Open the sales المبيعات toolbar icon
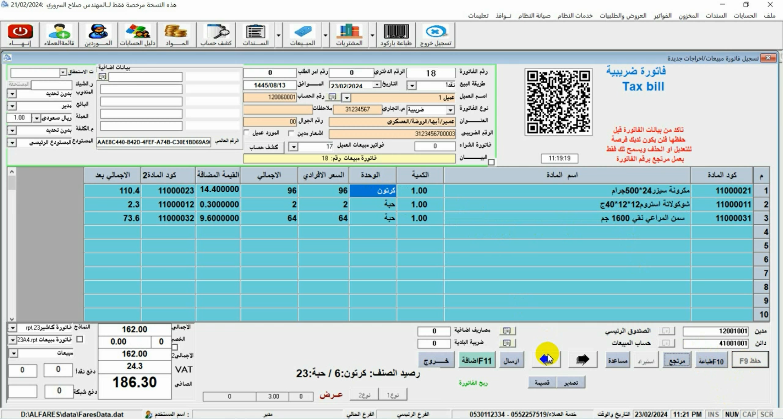This screenshot has height=419, width=783. pyautogui.click(x=302, y=35)
